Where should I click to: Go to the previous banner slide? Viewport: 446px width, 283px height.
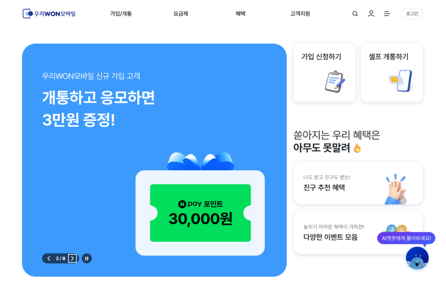pos(49,259)
